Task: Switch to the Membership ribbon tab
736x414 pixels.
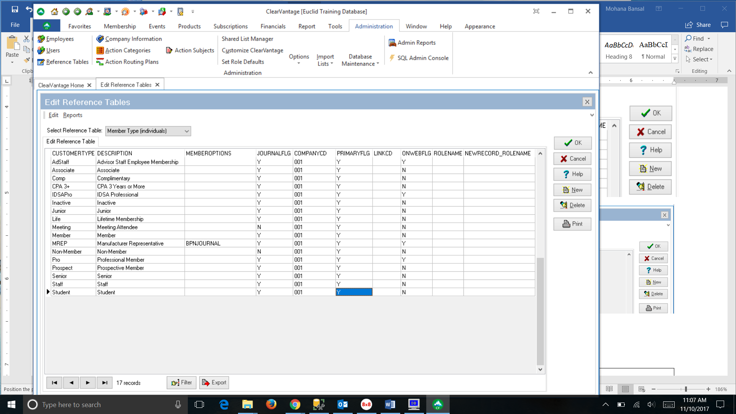Action: pyautogui.click(x=120, y=26)
